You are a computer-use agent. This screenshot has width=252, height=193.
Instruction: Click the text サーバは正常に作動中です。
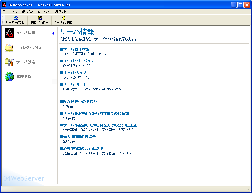click(85, 54)
